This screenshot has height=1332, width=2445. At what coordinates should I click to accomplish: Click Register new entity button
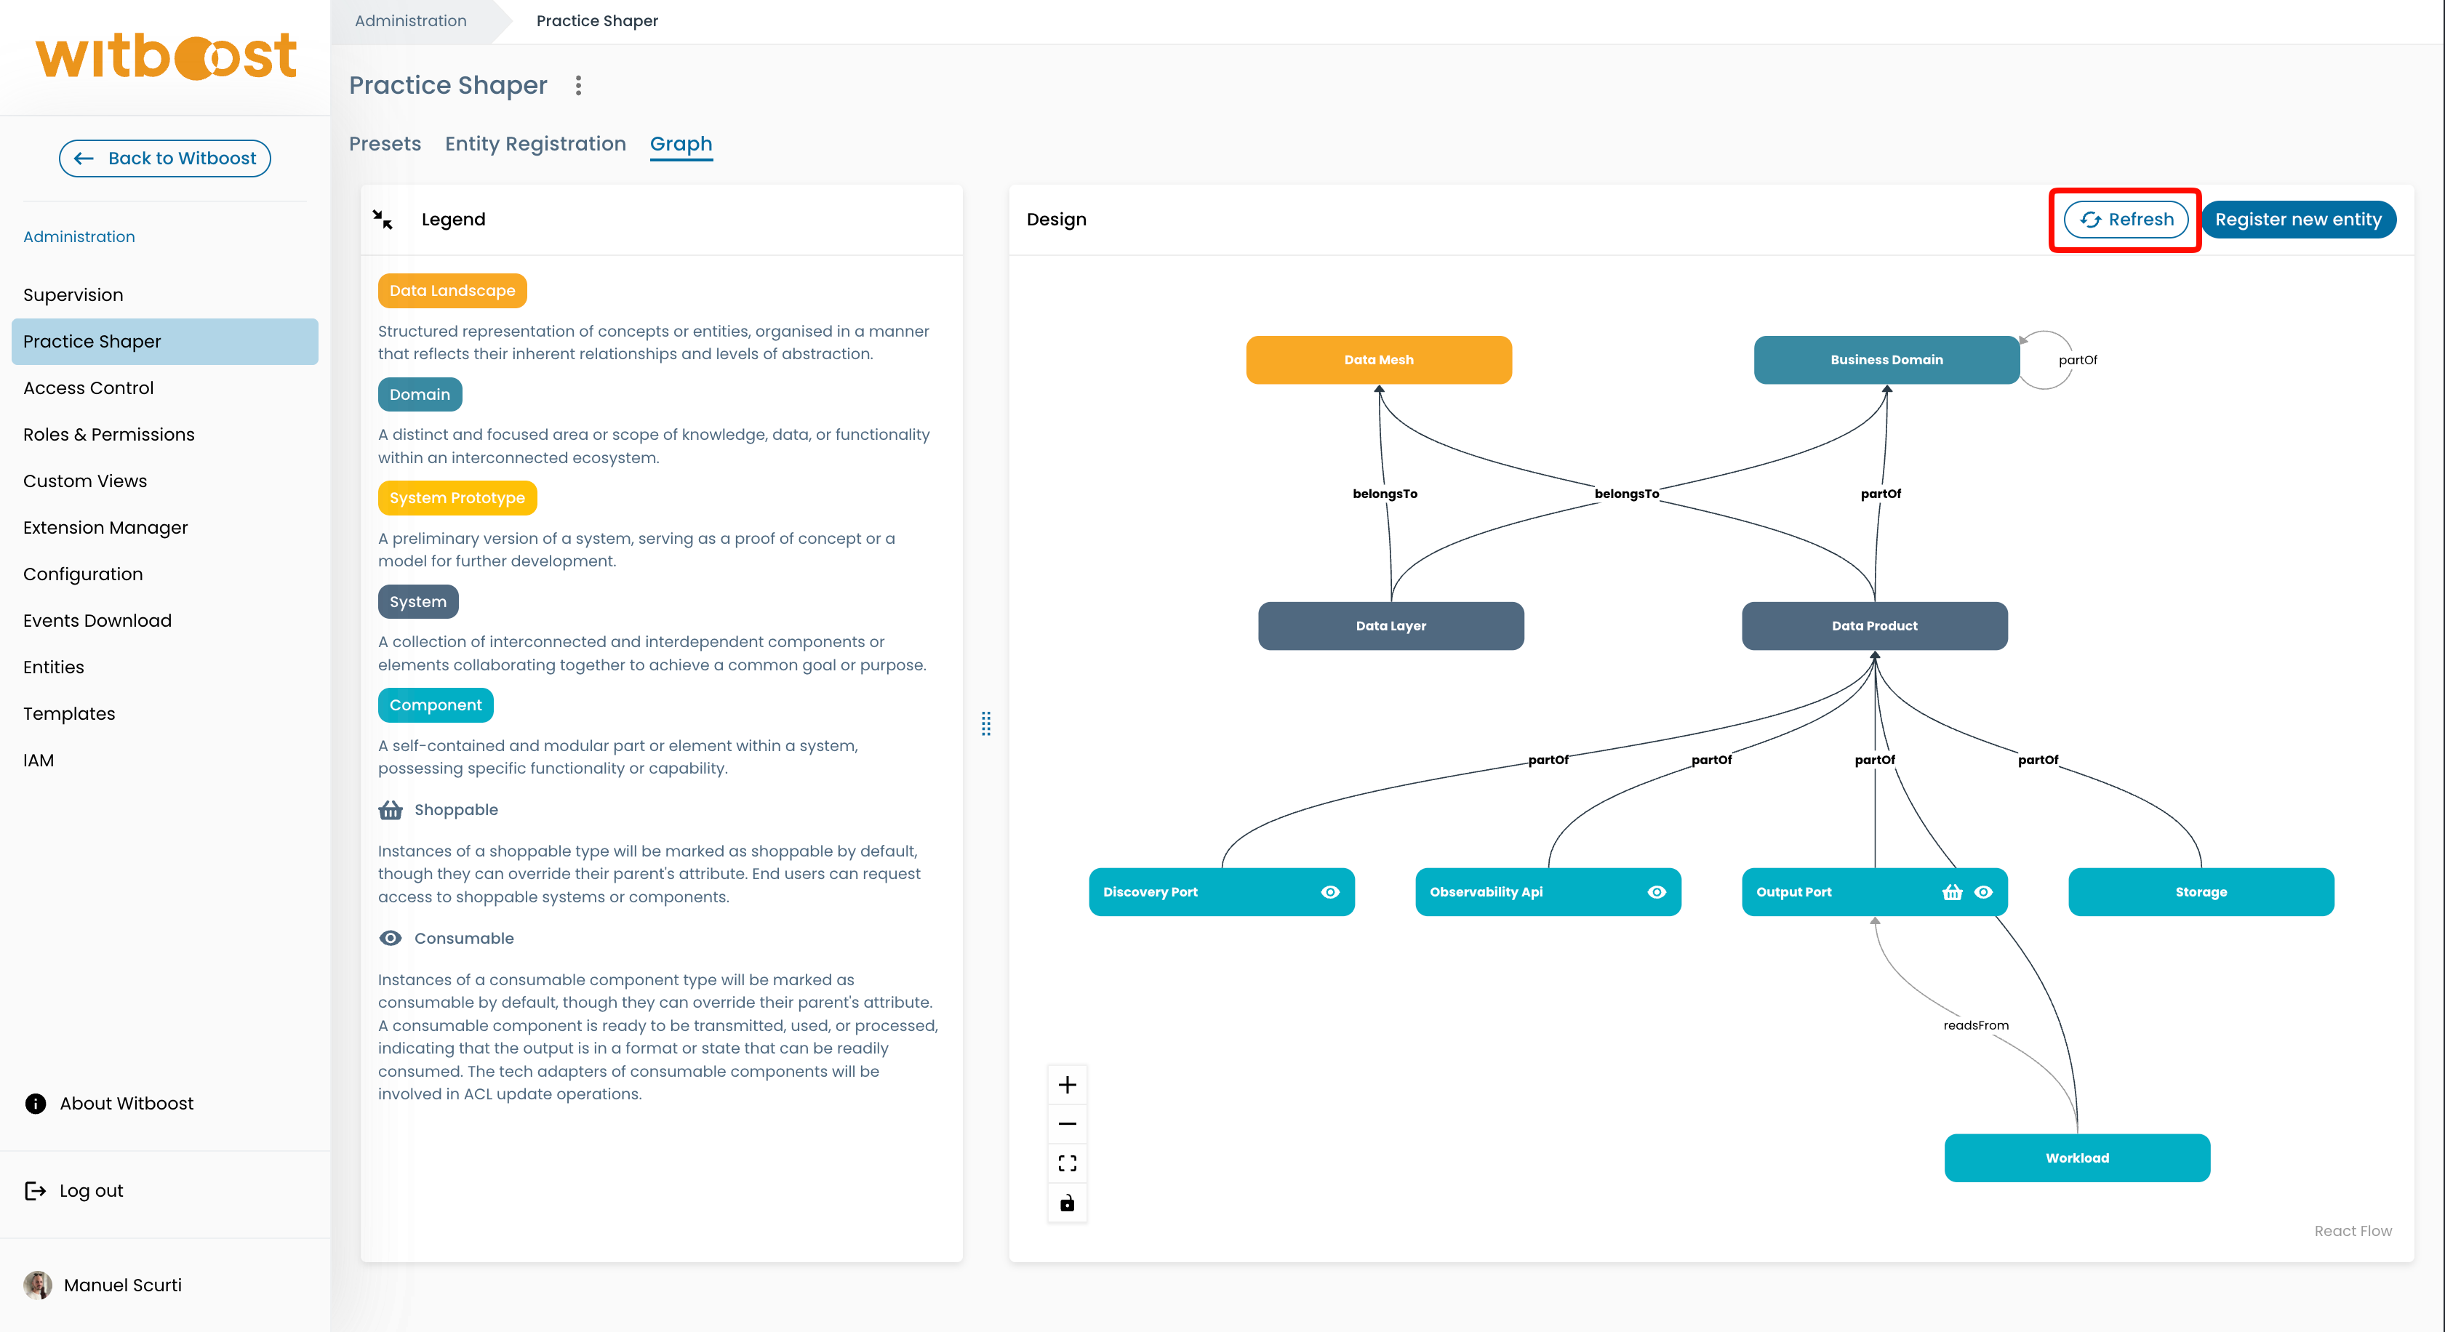[x=2298, y=219]
